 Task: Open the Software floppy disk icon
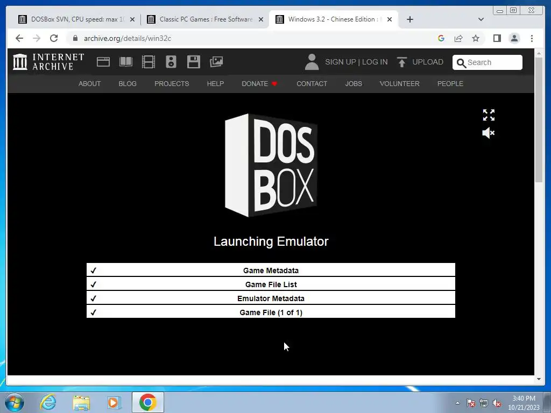[x=194, y=62]
